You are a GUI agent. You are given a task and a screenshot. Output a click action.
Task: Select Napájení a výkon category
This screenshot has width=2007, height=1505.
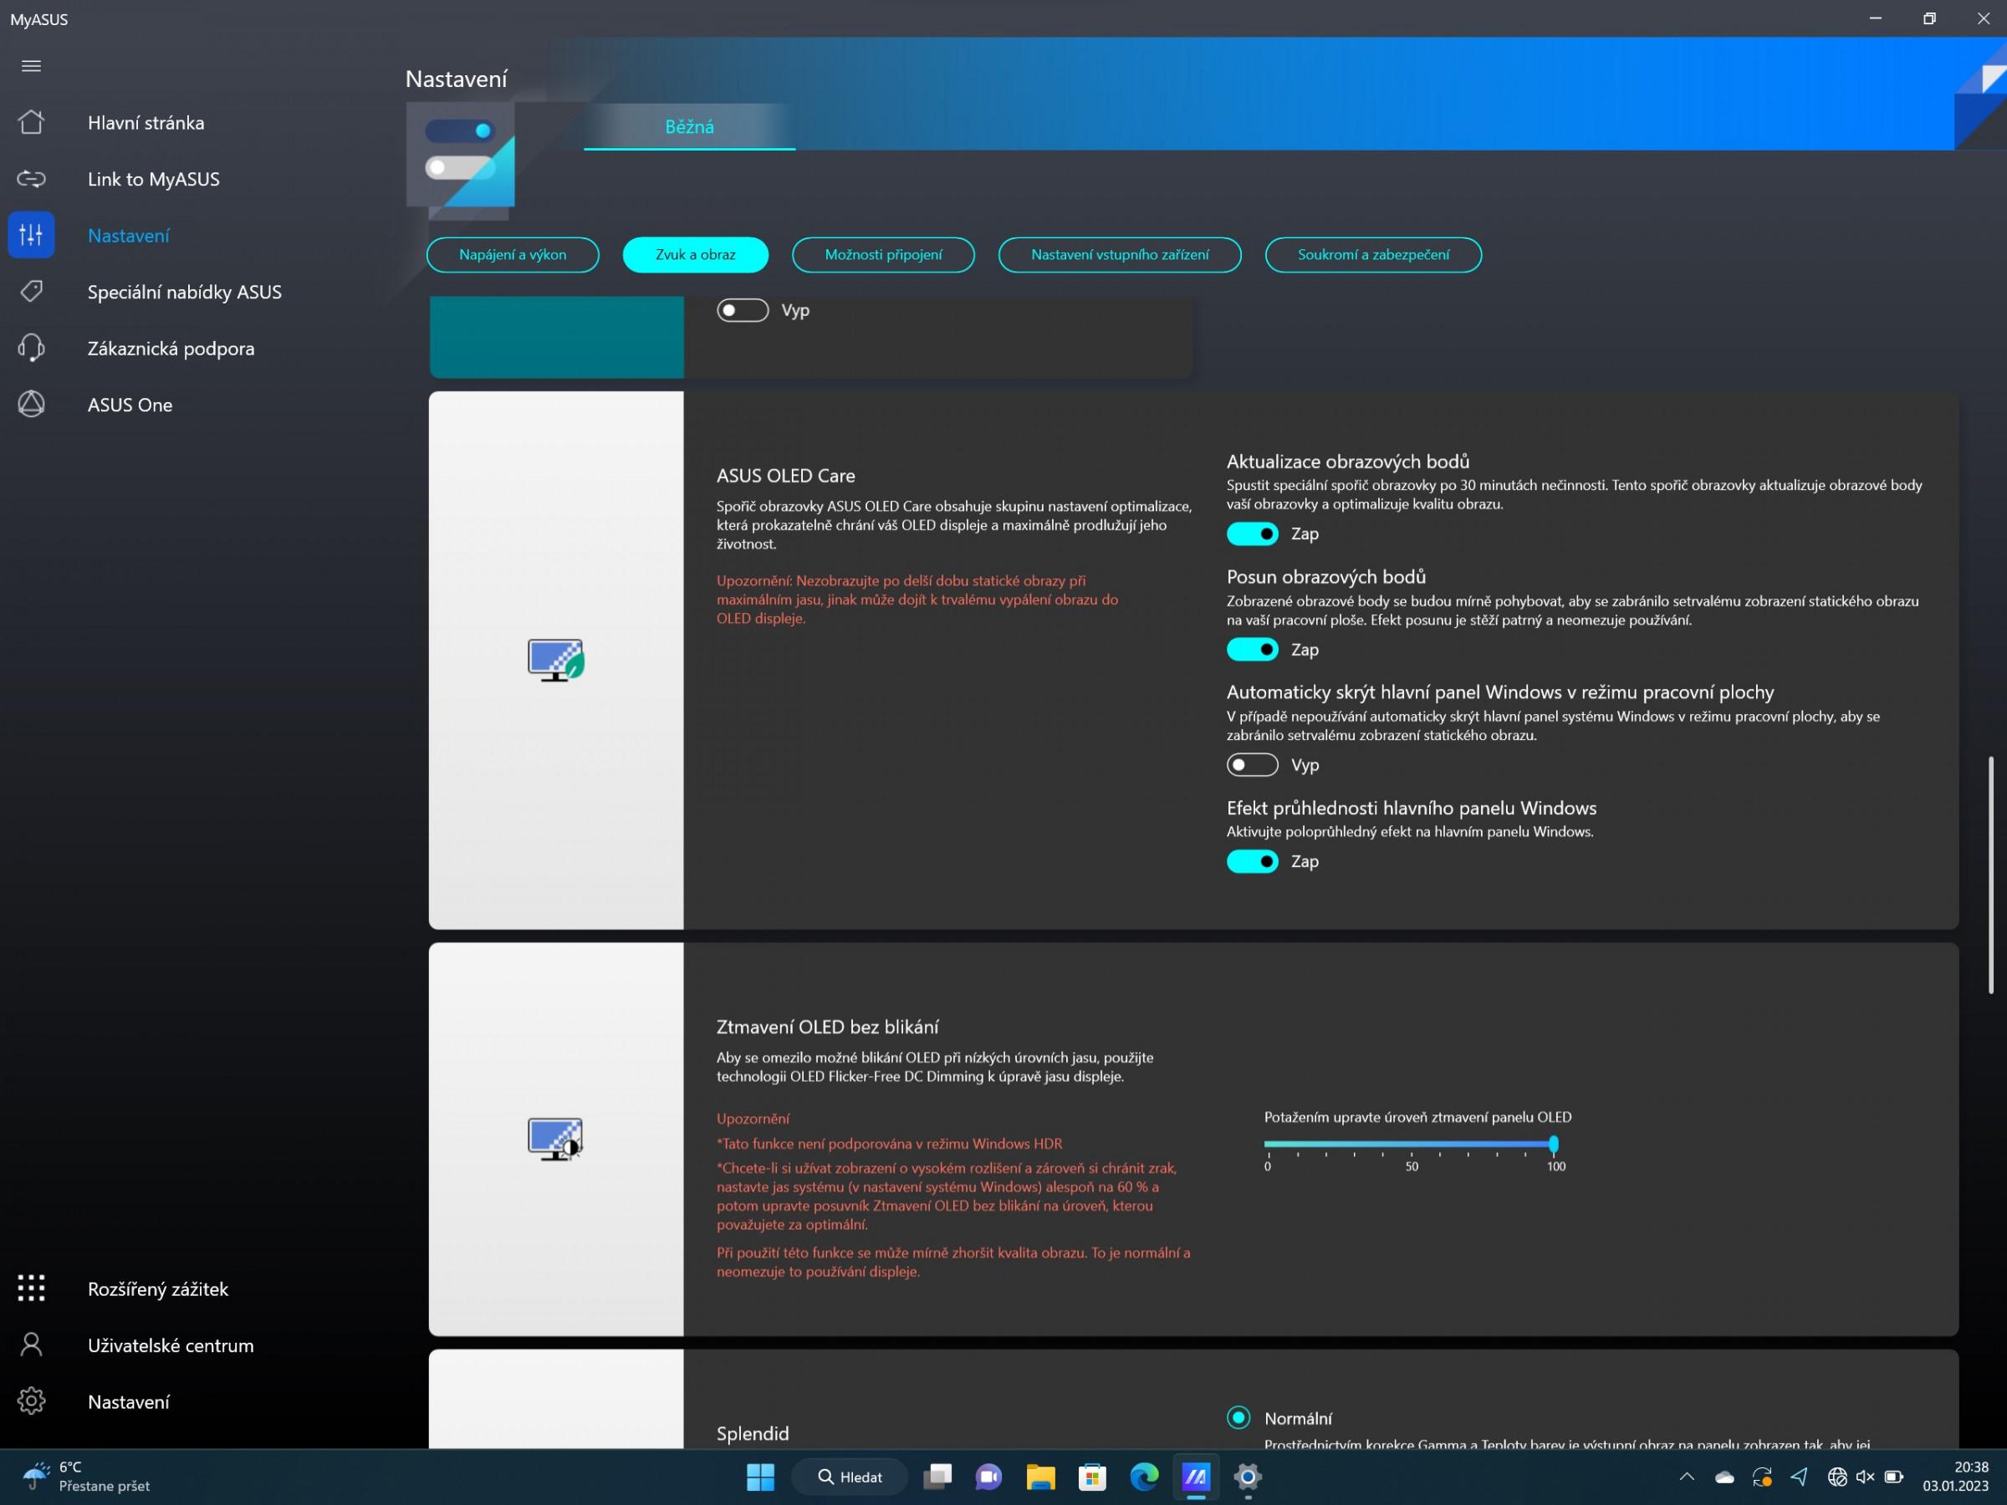513,255
